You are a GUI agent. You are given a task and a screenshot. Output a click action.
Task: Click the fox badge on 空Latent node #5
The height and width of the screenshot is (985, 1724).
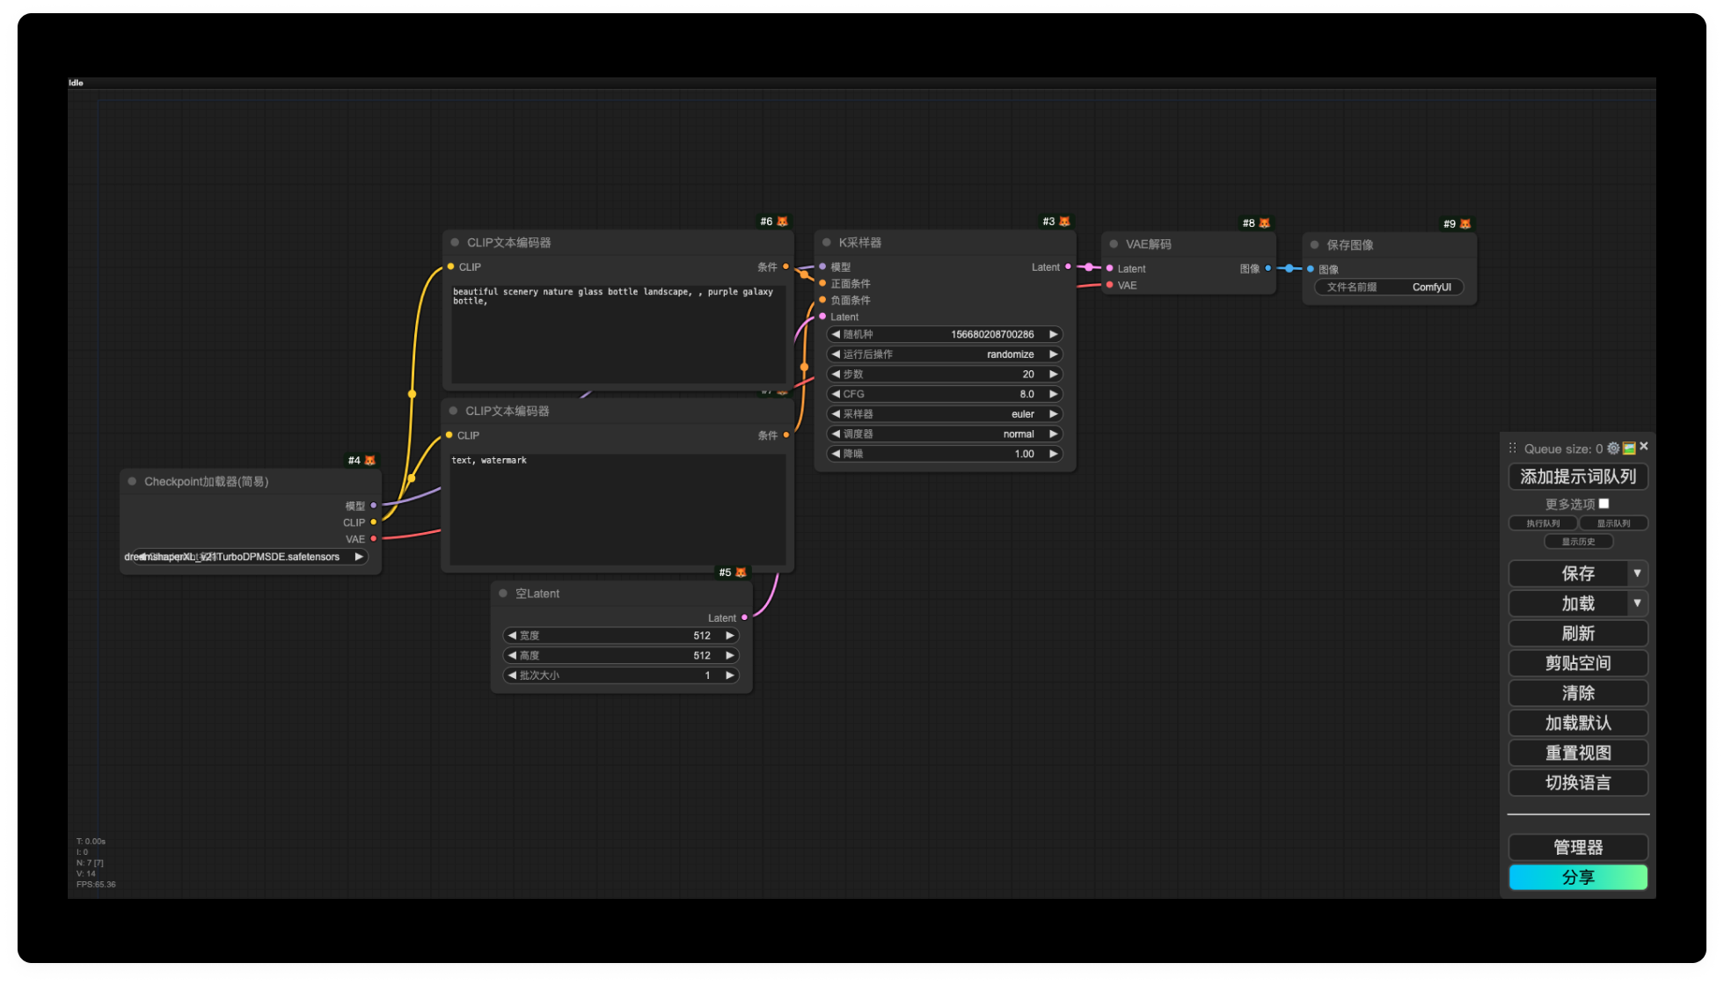point(741,573)
